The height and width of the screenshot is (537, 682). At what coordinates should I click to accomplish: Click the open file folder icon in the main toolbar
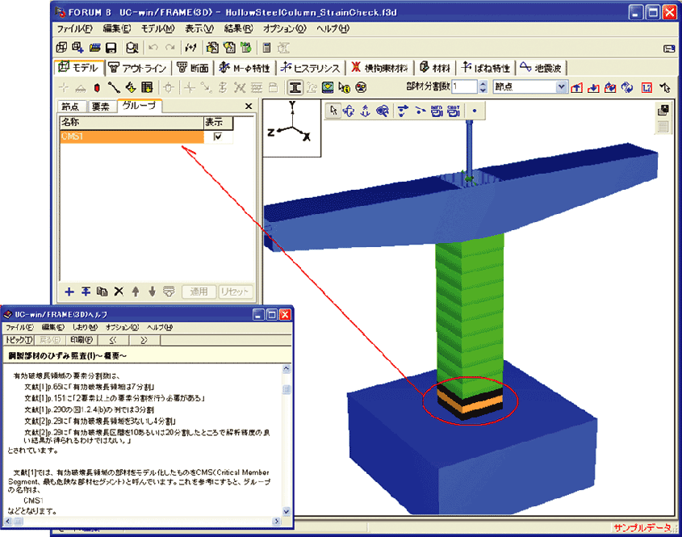tap(94, 48)
